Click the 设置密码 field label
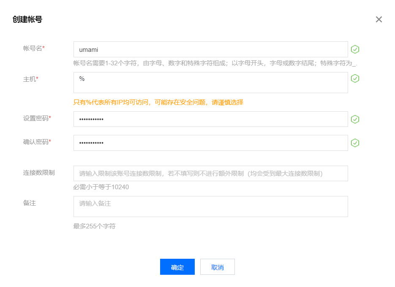This screenshot has height=287, width=395. coord(37,118)
